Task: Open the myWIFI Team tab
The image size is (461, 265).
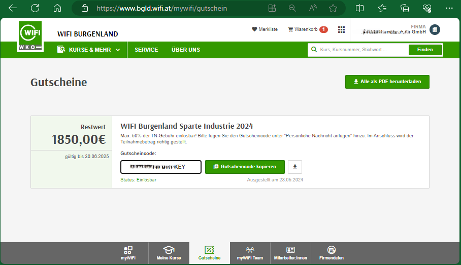Action: (250, 253)
